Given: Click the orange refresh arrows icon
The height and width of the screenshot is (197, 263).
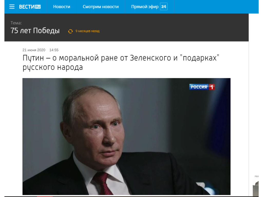Looking at the screenshot, I should coord(70,31).
